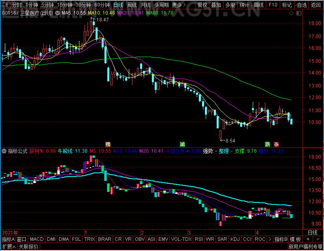Viewport: 324px width, 251px height.
Task: Select the SAR indicator
Action: coord(222,239)
